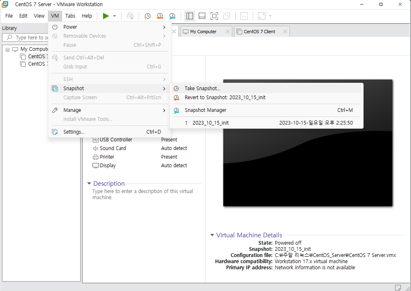411x291 pixels.
Task: Click the Settings menu item icon
Action: click(x=55, y=132)
